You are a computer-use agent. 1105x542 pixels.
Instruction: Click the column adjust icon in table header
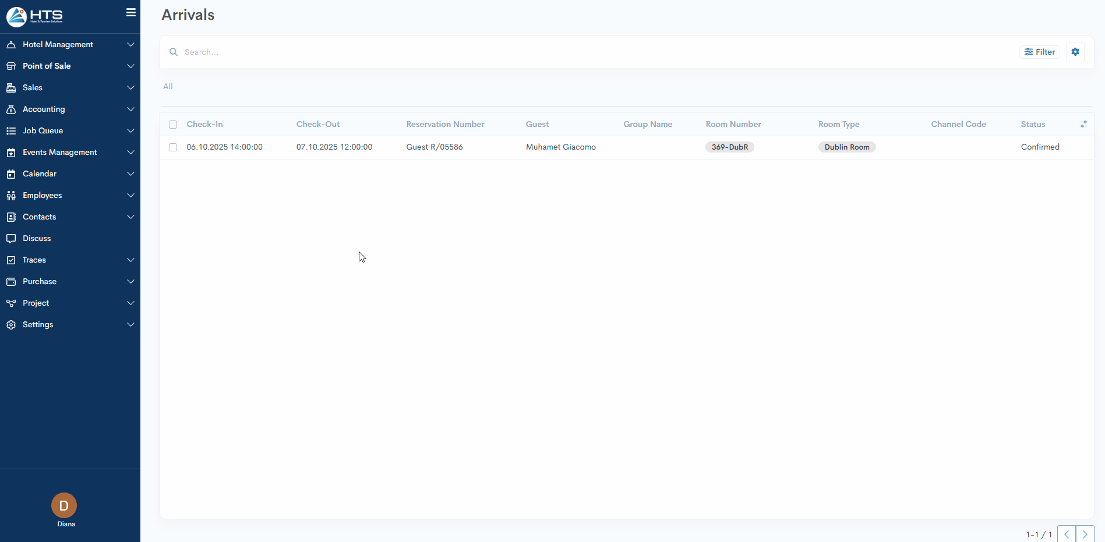pyautogui.click(x=1083, y=124)
